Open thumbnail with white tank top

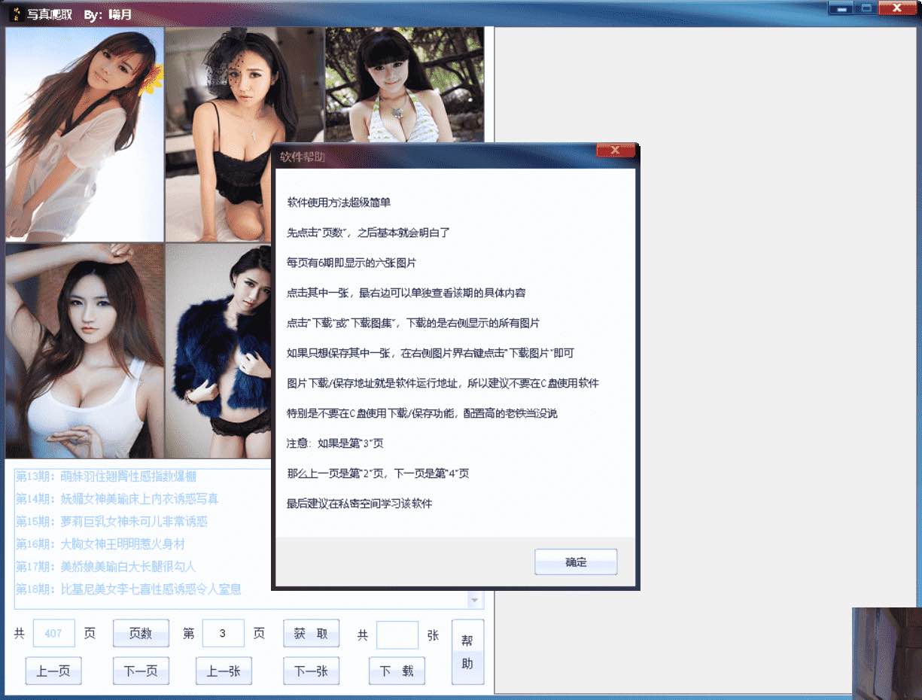coord(84,351)
